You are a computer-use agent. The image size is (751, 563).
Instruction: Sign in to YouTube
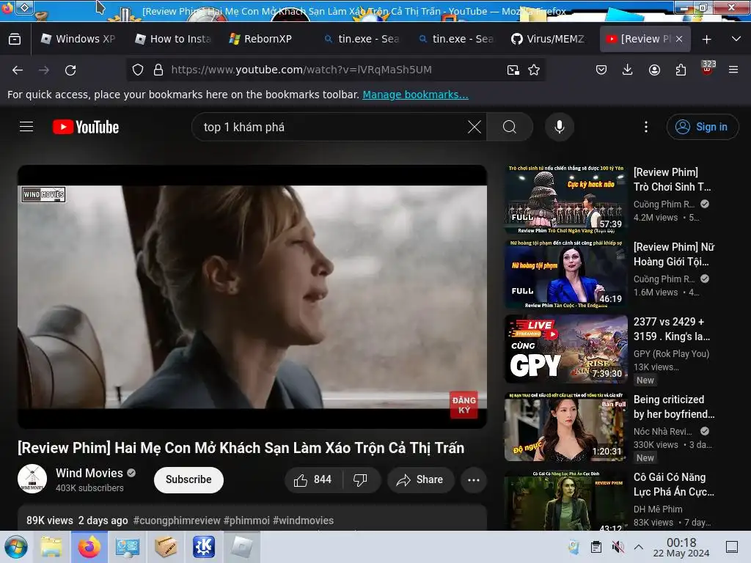point(702,127)
